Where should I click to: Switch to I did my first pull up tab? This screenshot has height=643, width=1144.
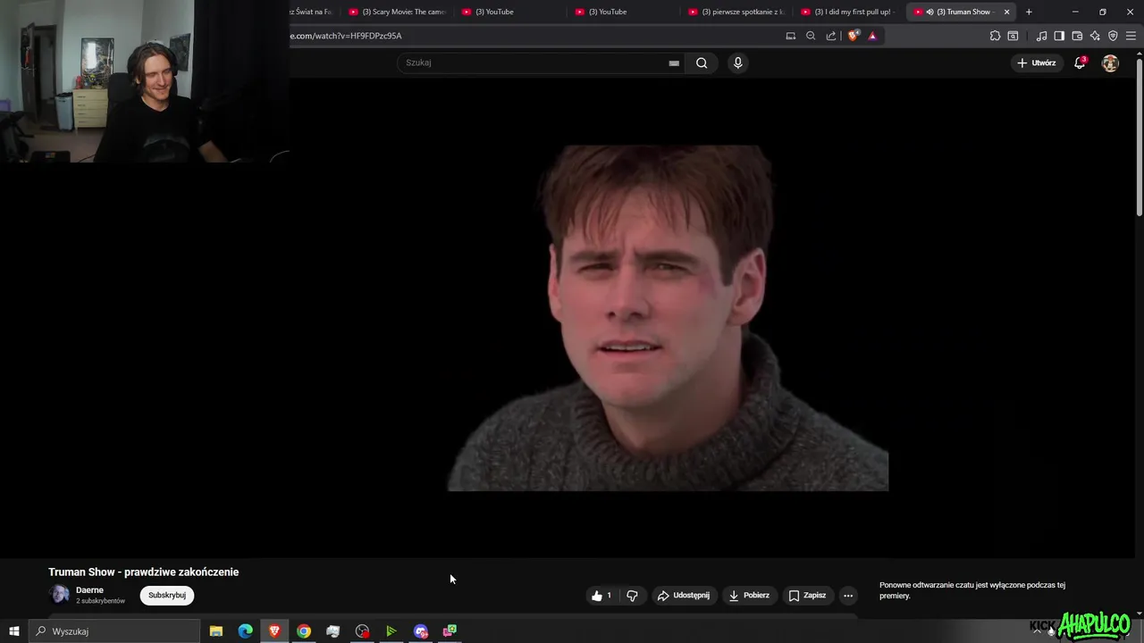(x=849, y=12)
